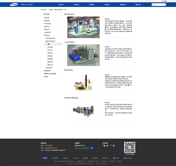Open the Facebook icon in footer

114,145
